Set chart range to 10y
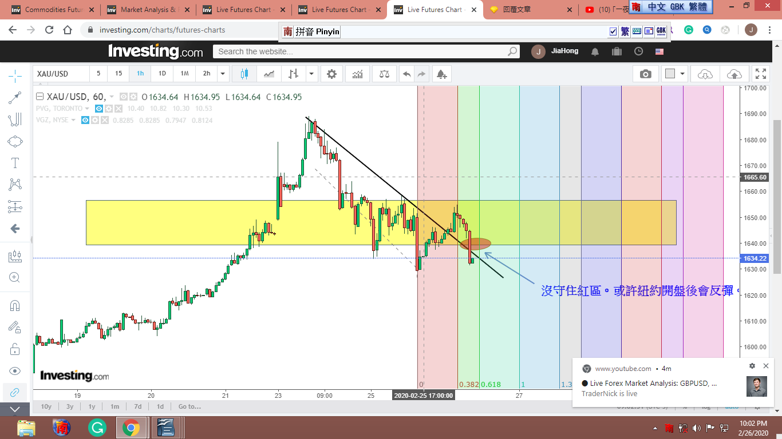 [x=46, y=406]
